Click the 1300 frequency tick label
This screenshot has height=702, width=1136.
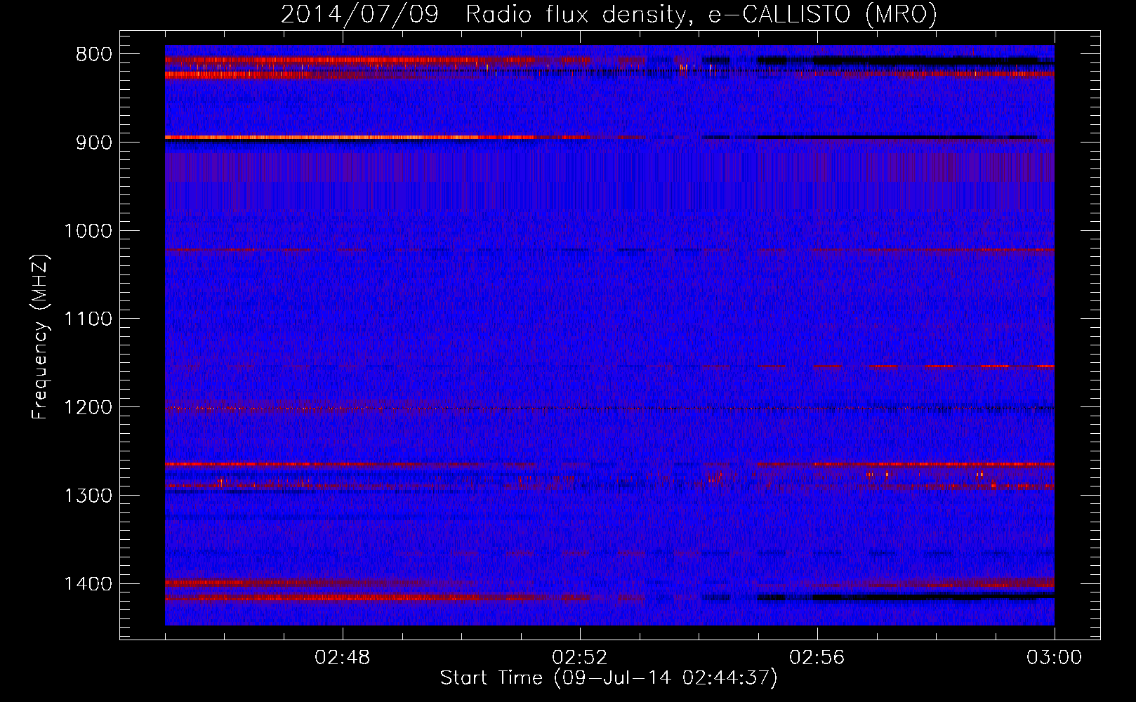tap(88, 496)
